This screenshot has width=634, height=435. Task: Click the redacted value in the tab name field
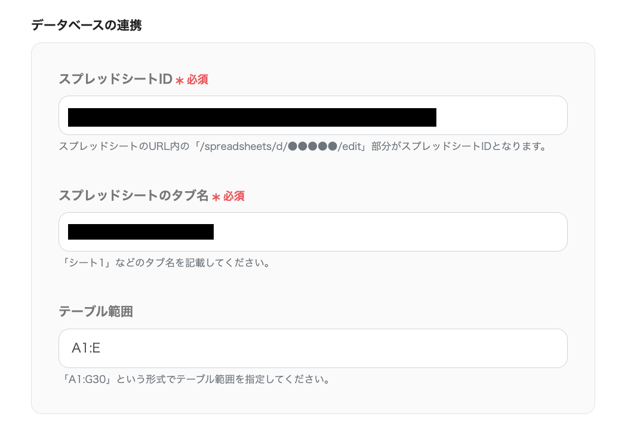click(141, 232)
